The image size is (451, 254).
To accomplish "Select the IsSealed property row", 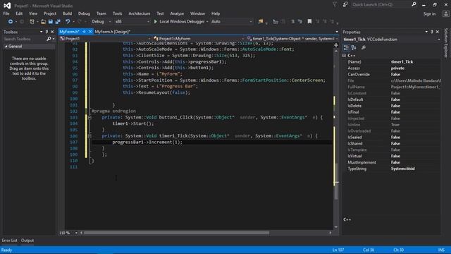I will point(392,138).
